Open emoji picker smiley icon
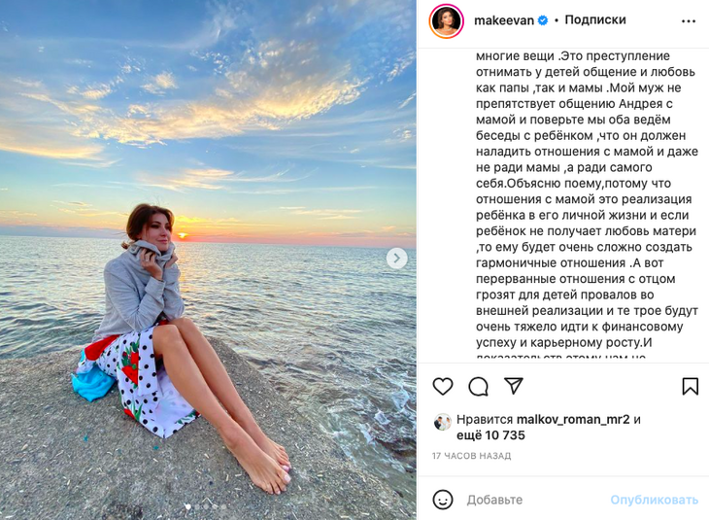 tap(443, 500)
